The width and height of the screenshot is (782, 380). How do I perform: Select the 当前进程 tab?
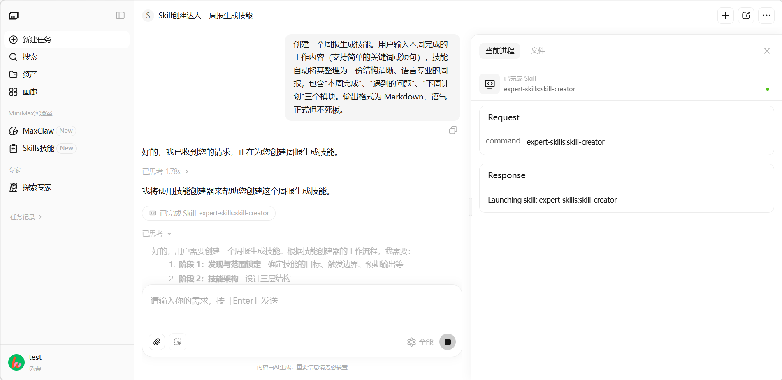pos(500,51)
